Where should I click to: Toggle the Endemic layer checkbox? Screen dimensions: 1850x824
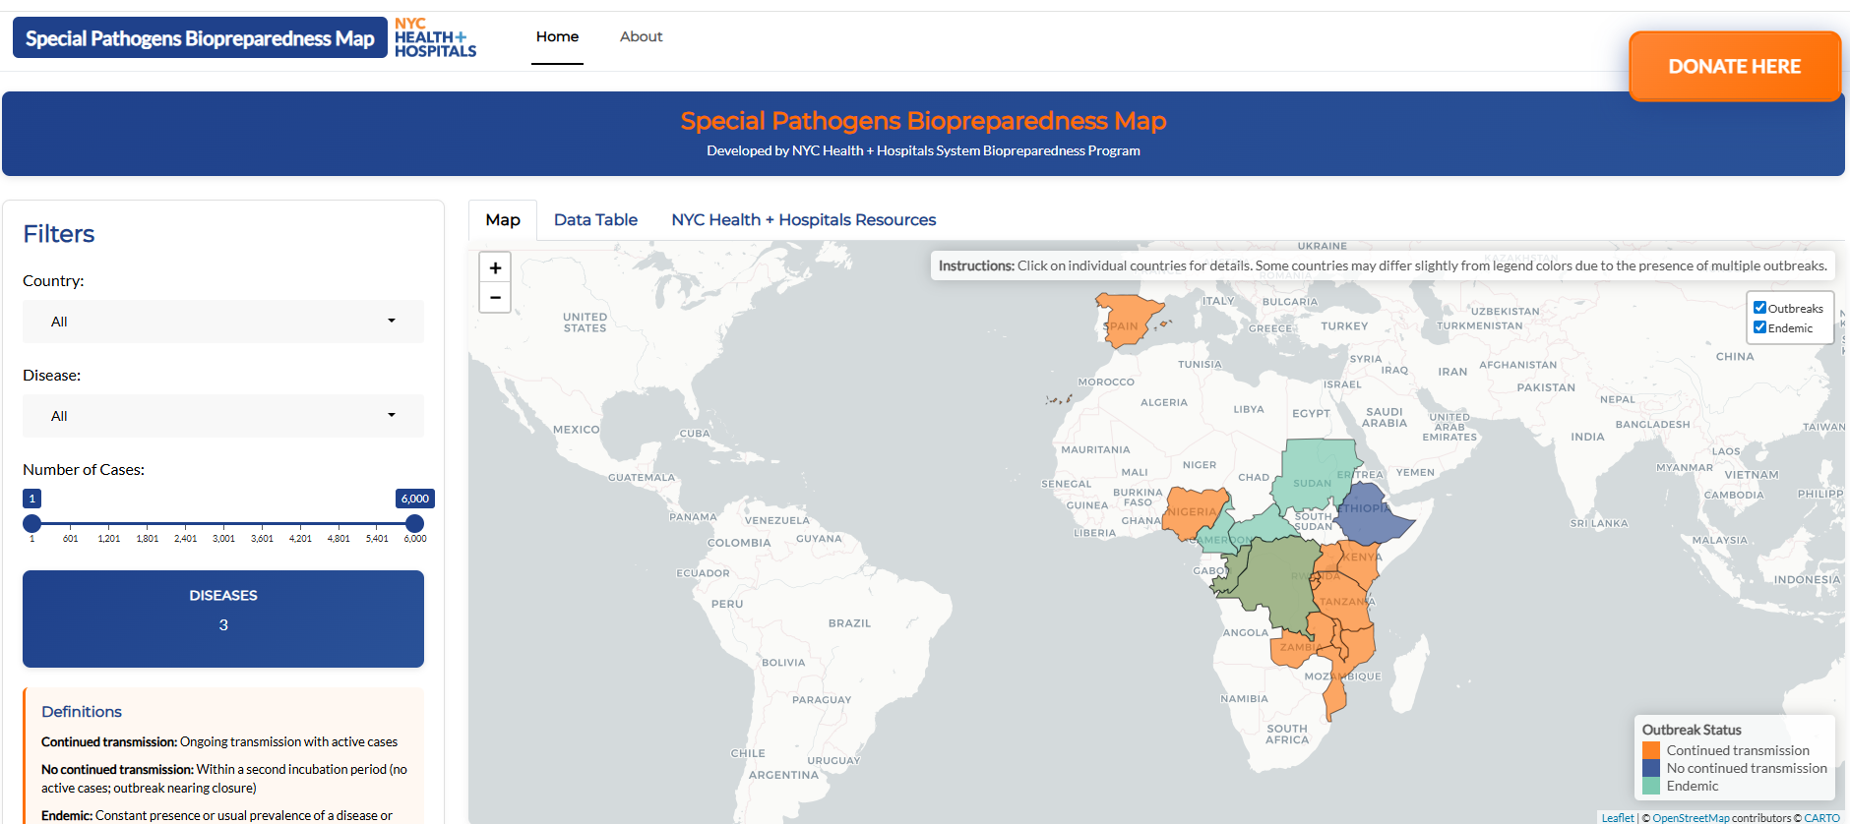(1760, 327)
